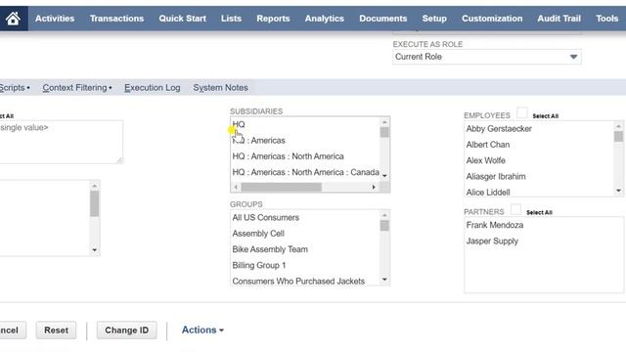Click Groups list scroll-up arrow
The height and width of the screenshot is (352, 626).
click(384, 215)
